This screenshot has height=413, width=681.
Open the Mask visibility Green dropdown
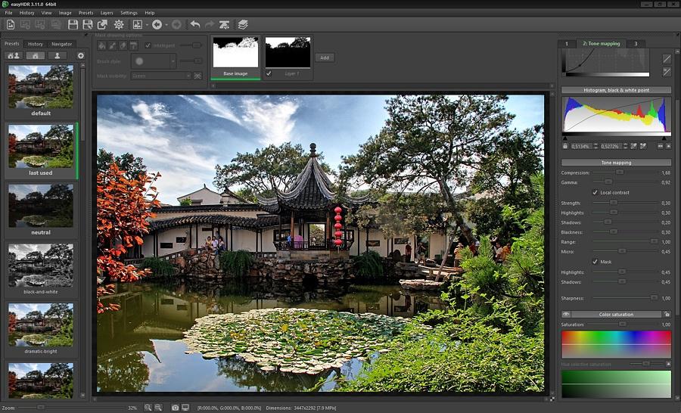click(160, 76)
